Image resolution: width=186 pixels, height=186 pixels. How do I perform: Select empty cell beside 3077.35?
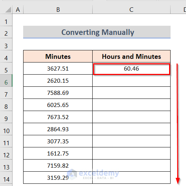tap(131, 141)
